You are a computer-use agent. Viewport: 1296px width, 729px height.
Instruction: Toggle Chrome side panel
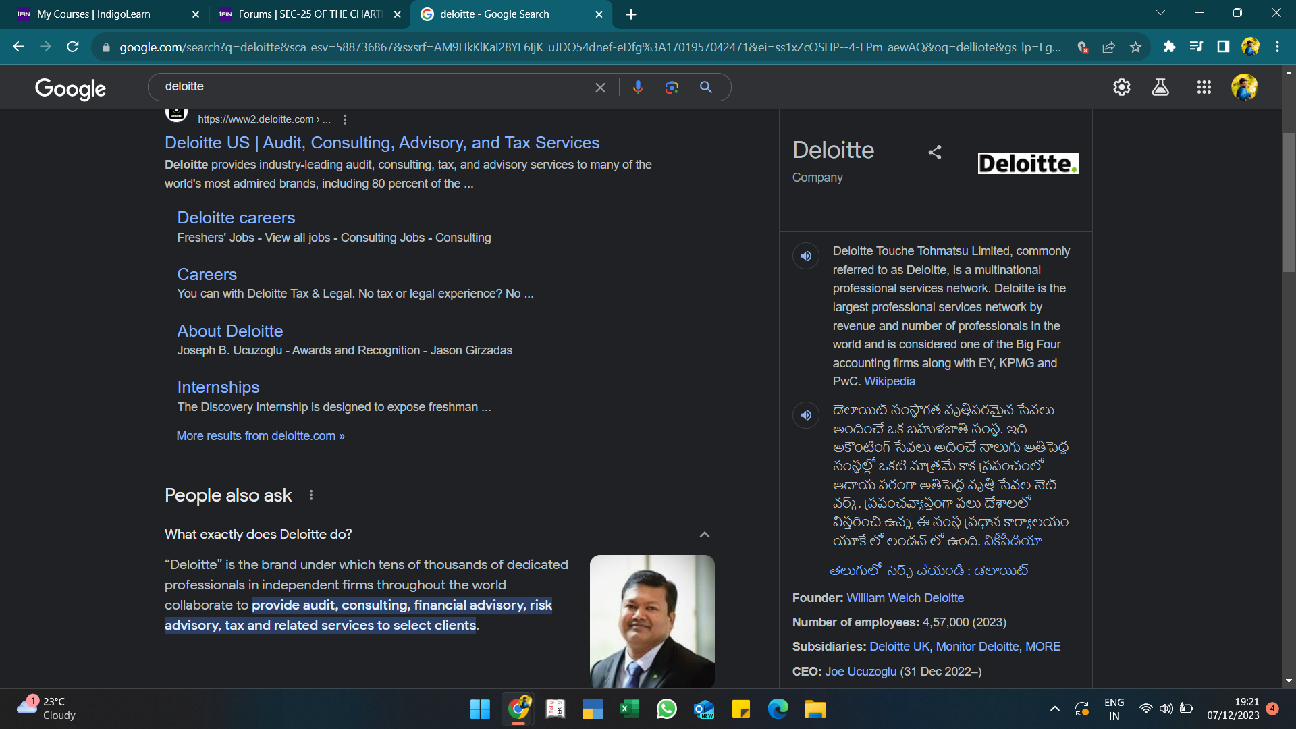click(1223, 47)
